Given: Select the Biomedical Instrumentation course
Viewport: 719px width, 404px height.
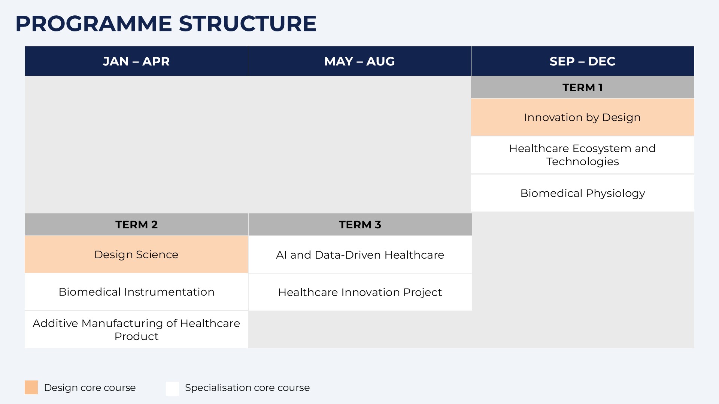Looking at the screenshot, I should 136,292.
